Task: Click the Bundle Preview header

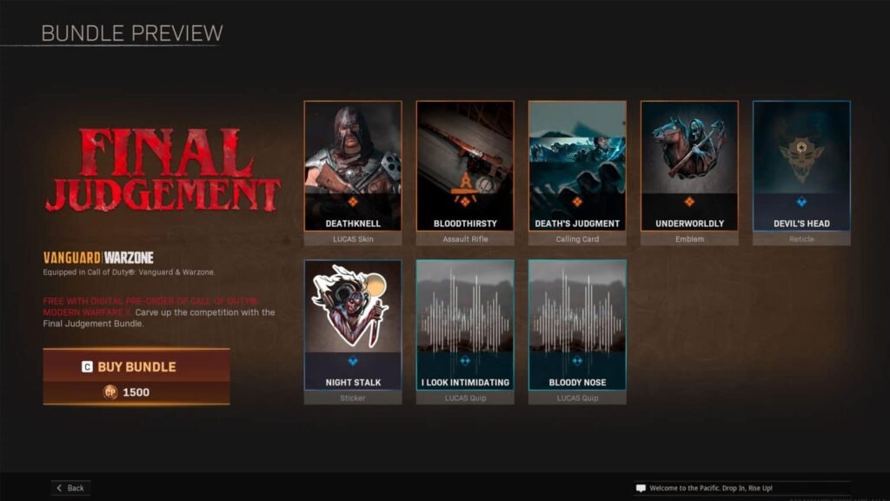Action: tap(132, 34)
